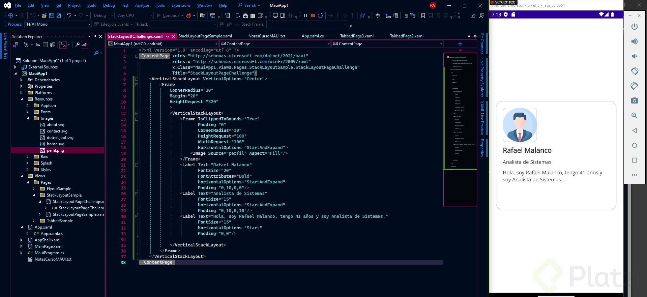
Task: Click the Hot Reload flame icon
Action: click(189, 16)
